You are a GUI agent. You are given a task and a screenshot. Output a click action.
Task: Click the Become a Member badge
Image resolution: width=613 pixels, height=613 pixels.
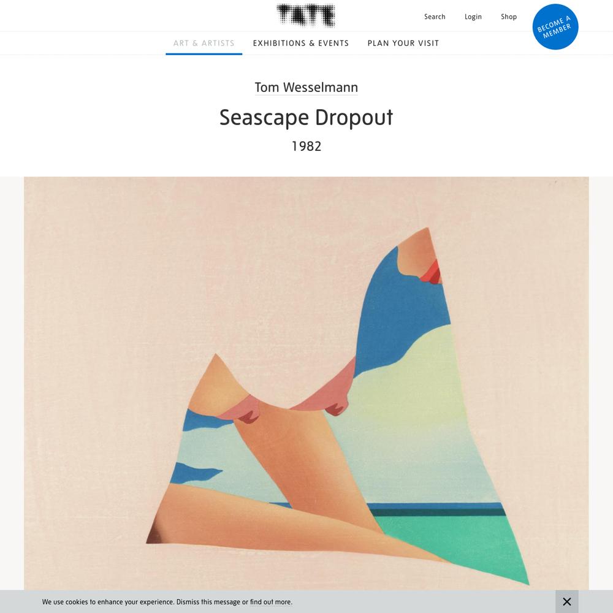555,26
